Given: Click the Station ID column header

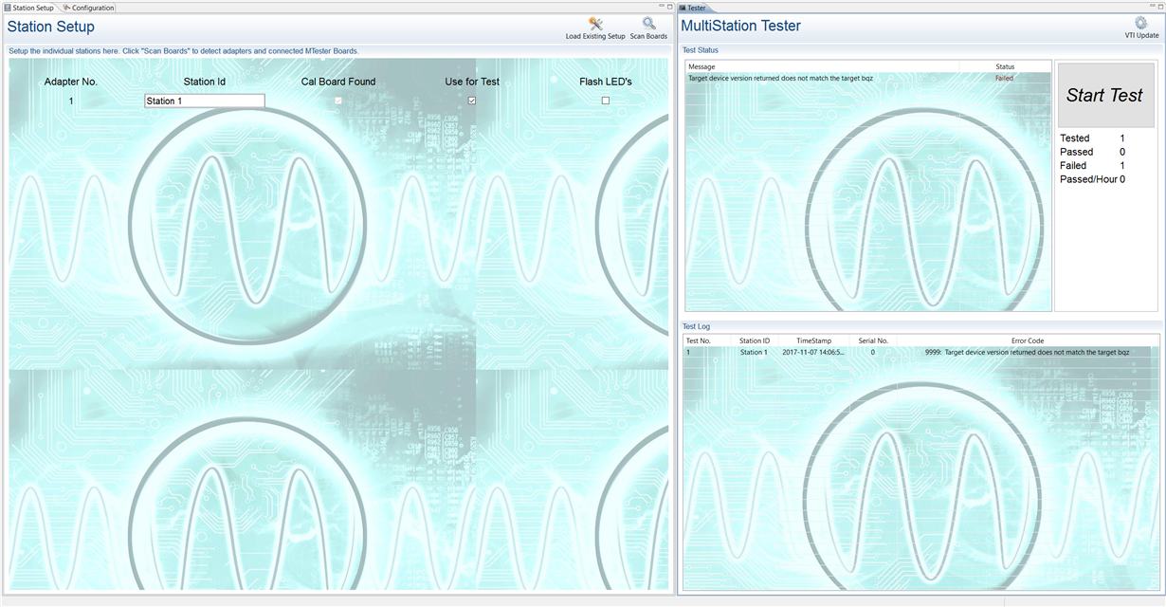Looking at the screenshot, I should [755, 340].
